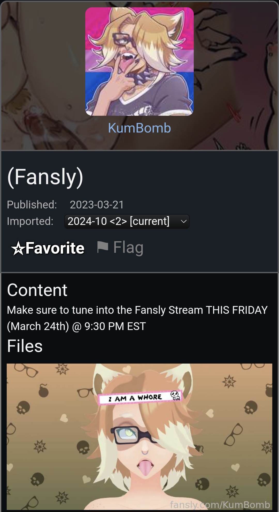Click the Published label text

pos(32,204)
